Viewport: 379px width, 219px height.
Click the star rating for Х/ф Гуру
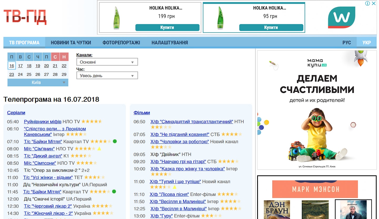coord(212,216)
